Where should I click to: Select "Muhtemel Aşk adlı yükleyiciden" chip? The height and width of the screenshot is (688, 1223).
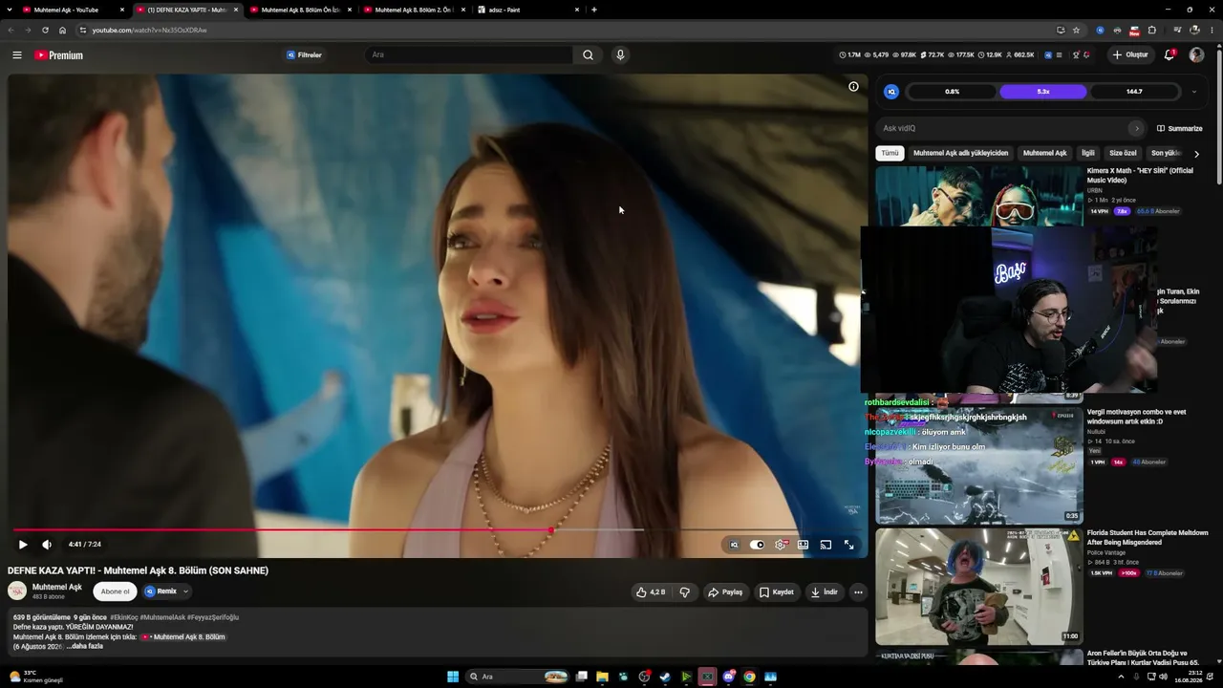pyautogui.click(x=960, y=153)
